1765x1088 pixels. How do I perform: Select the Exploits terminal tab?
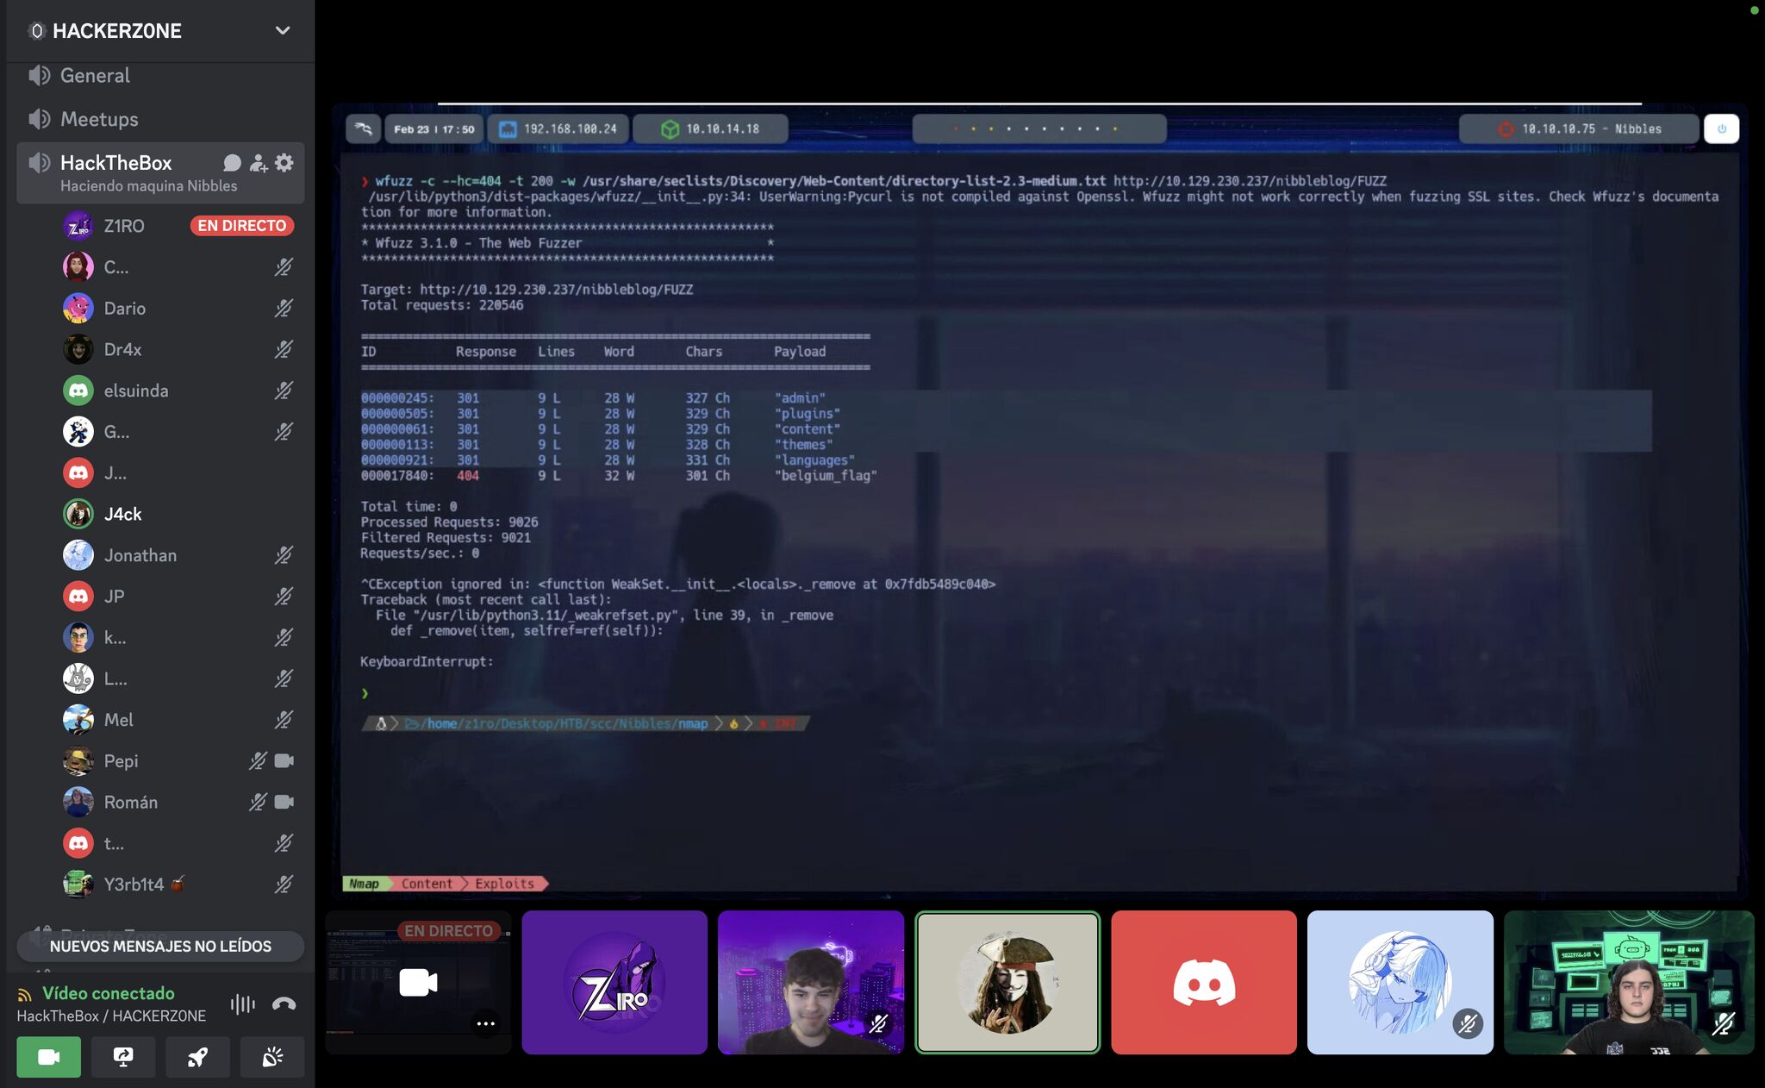click(x=504, y=884)
